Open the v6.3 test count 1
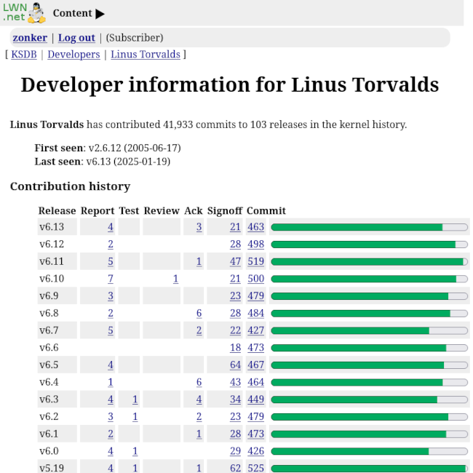 (135, 400)
